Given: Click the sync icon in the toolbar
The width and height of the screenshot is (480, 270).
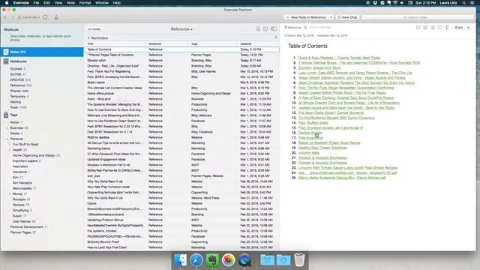Looking at the screenshot, I should coord(45,17).
